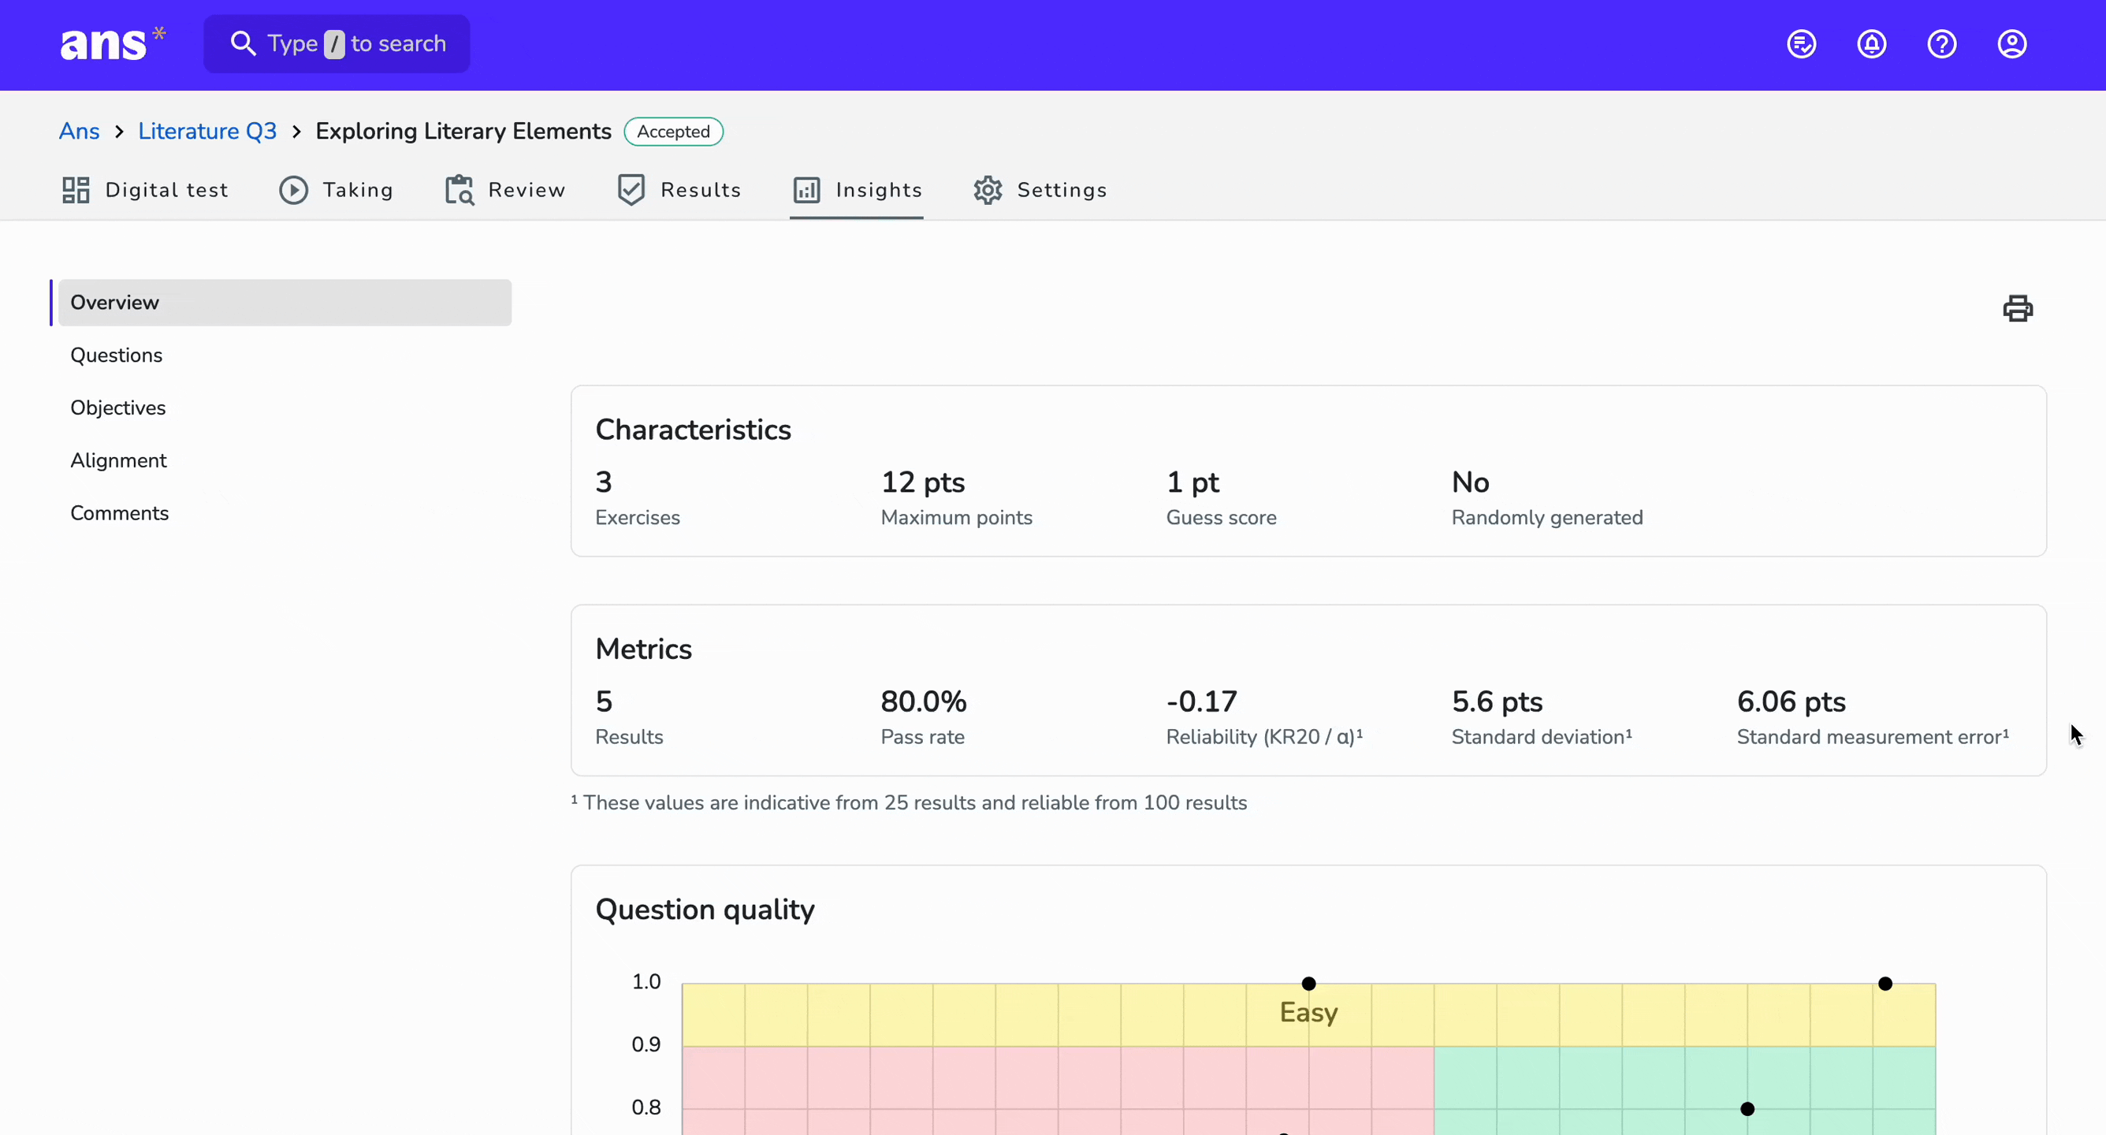Image resolution: width=2106 pixels, height=1135 pixels.
Task: Click the Results shield check icon
Action: 631,190
